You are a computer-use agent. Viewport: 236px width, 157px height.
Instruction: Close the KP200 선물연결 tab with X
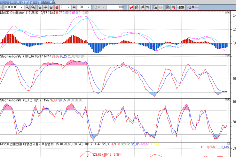pyautogui.click(x=50, y=2)
